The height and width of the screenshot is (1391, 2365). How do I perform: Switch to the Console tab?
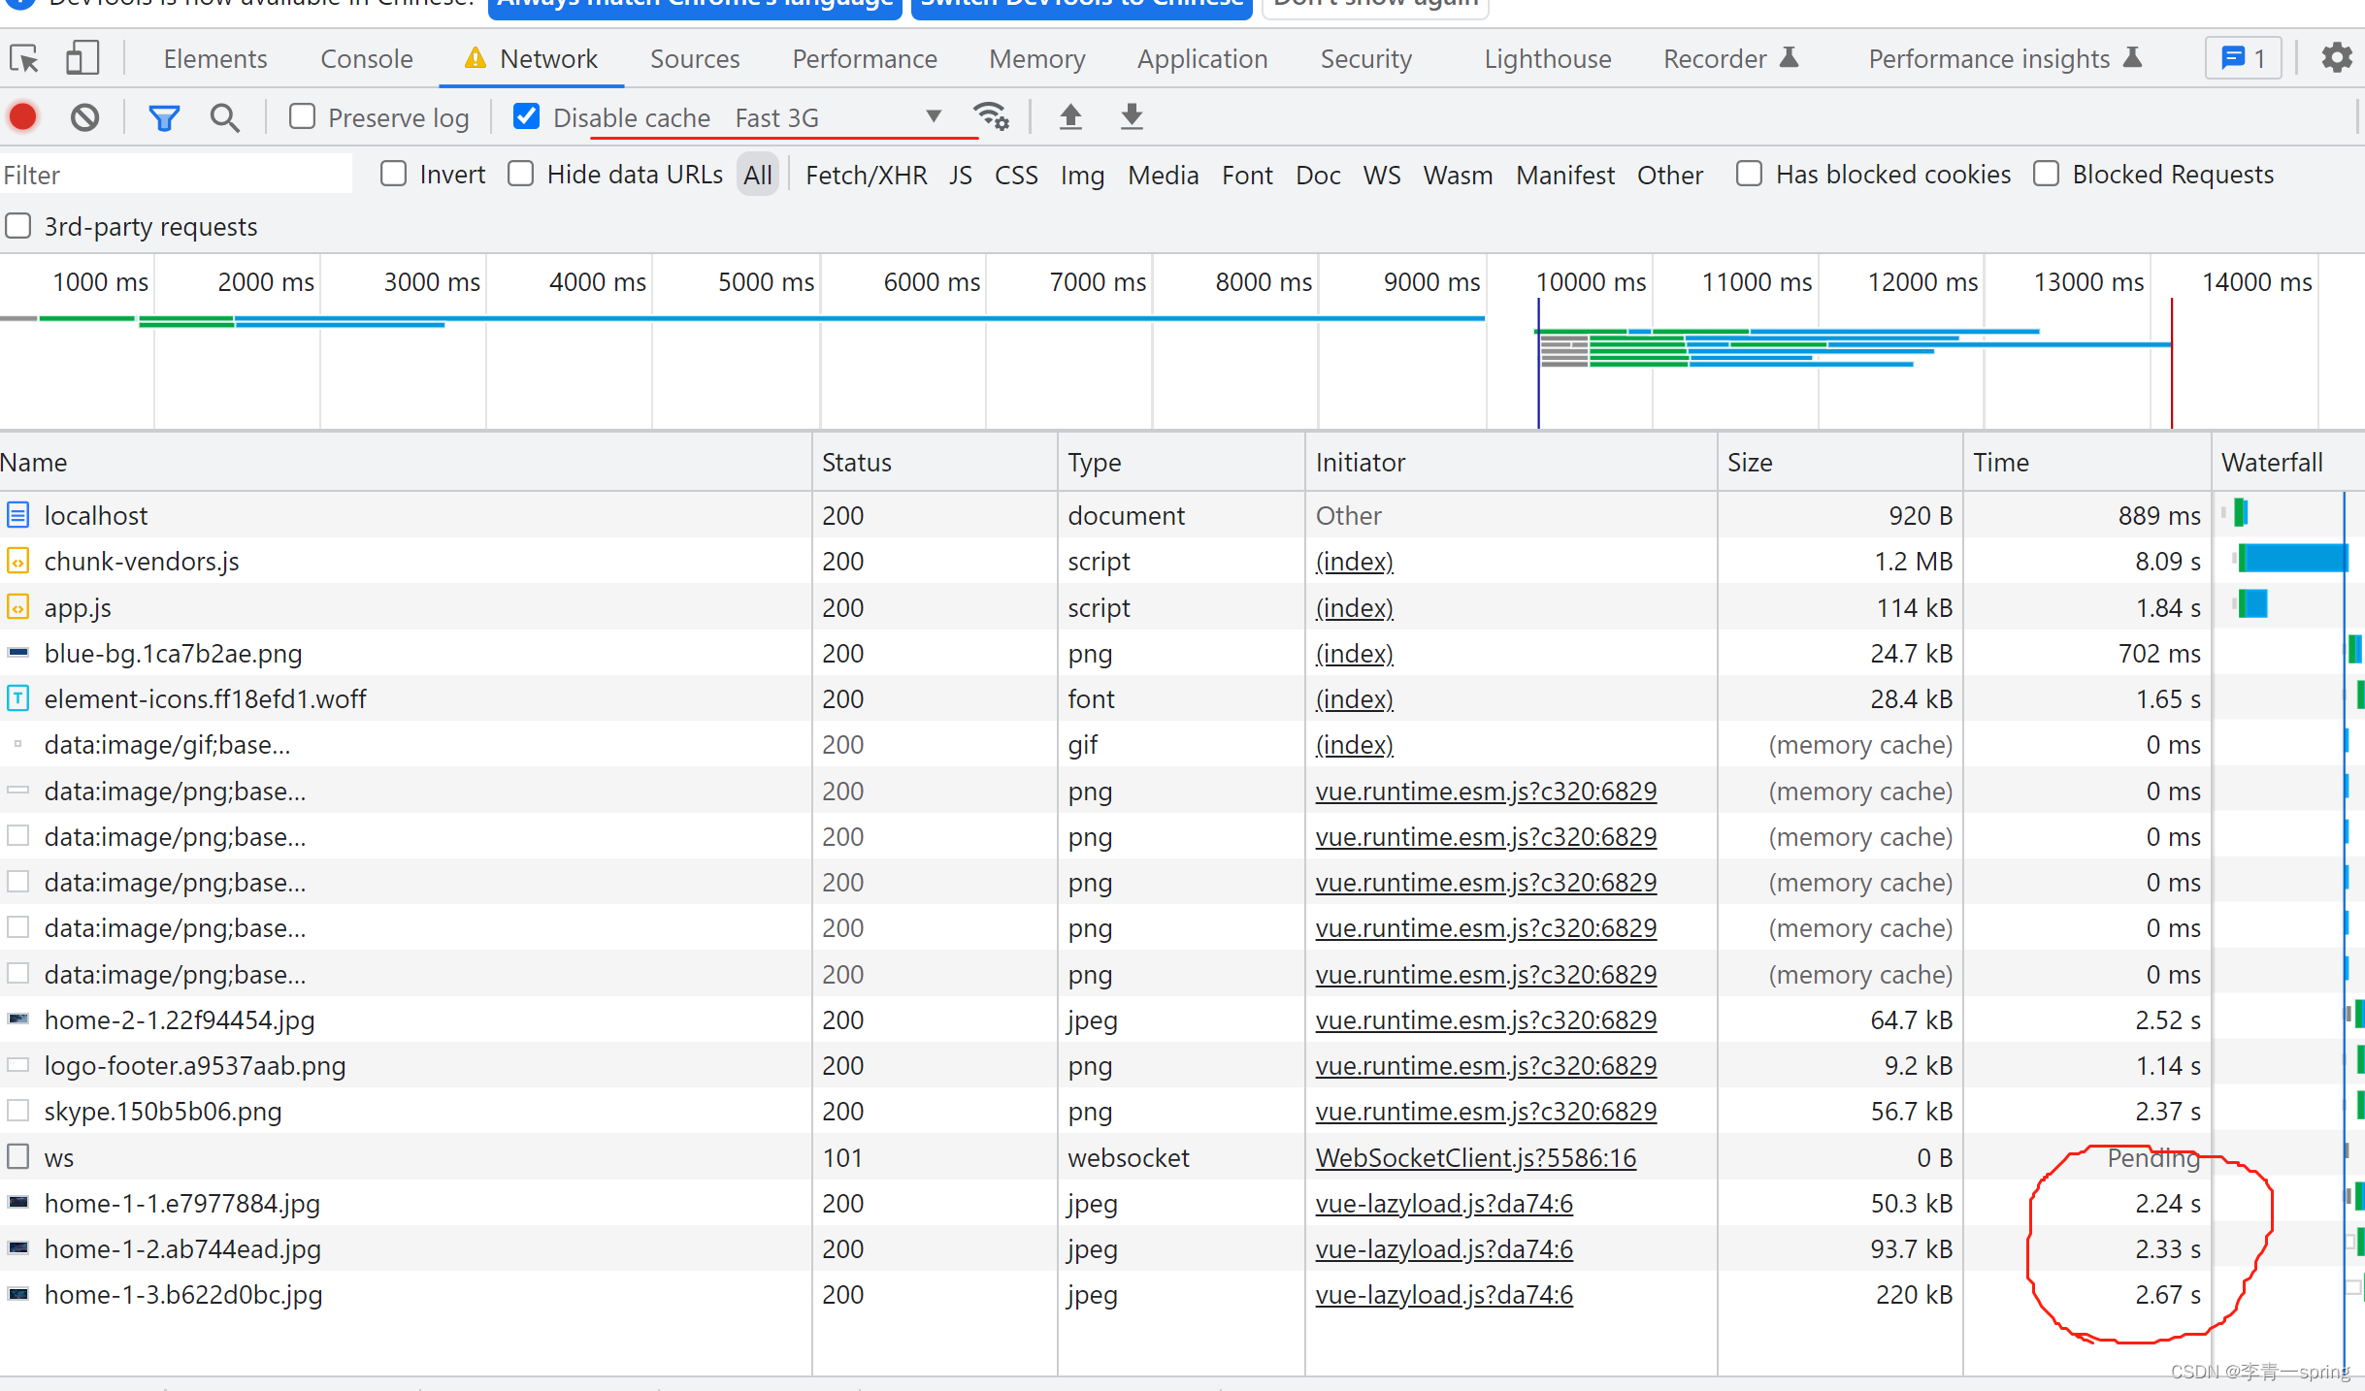tap(366, 59)
